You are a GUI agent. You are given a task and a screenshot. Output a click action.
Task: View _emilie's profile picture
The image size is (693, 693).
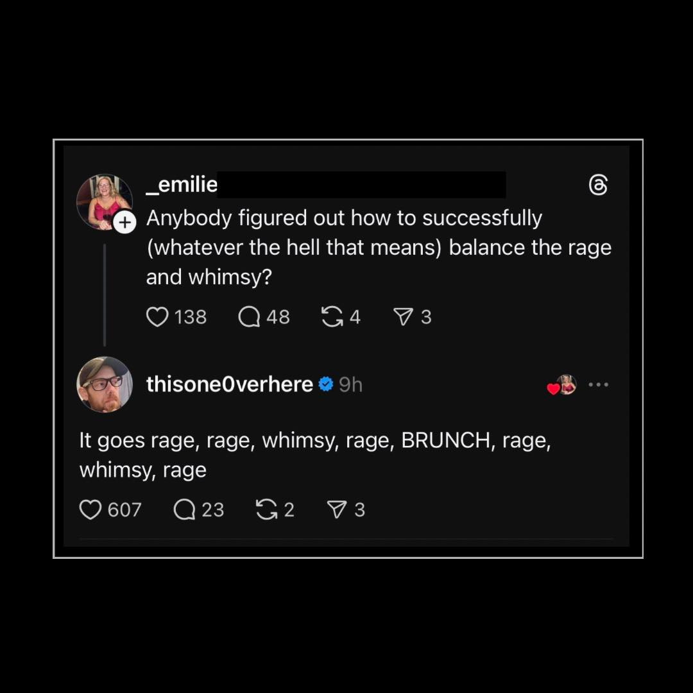[103, 201]
